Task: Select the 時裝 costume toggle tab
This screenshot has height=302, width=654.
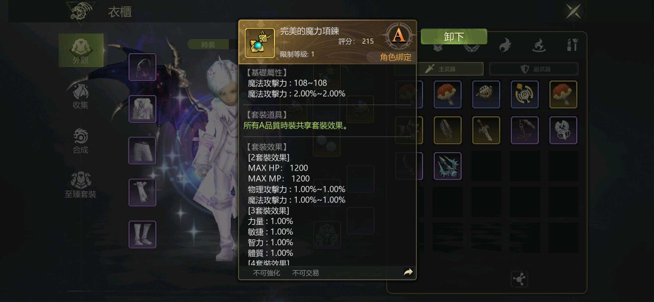Action: (x=208, y=44)
